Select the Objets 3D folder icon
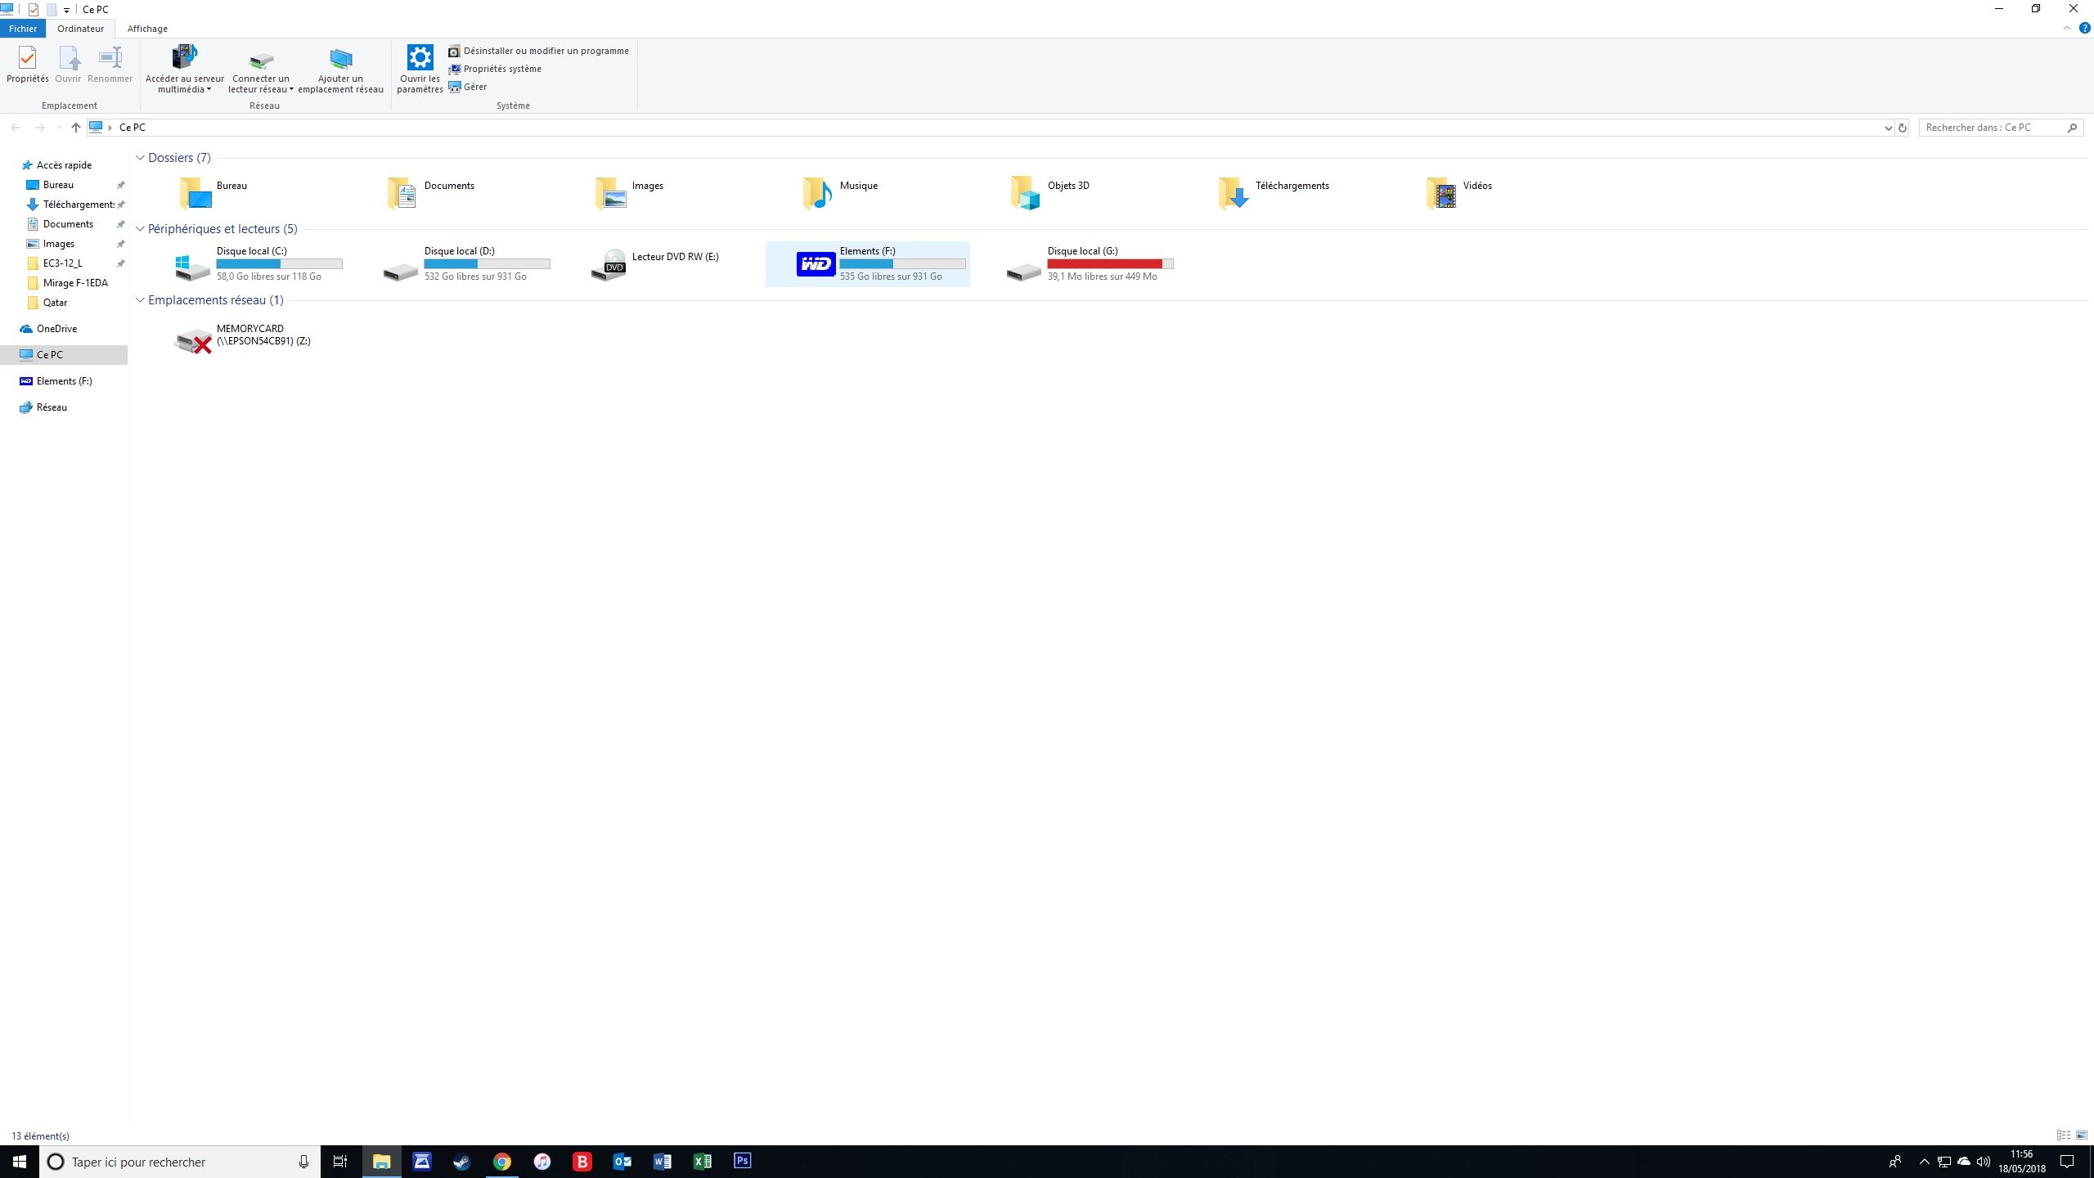The image size is (2094, 1178). [1025, 192]
